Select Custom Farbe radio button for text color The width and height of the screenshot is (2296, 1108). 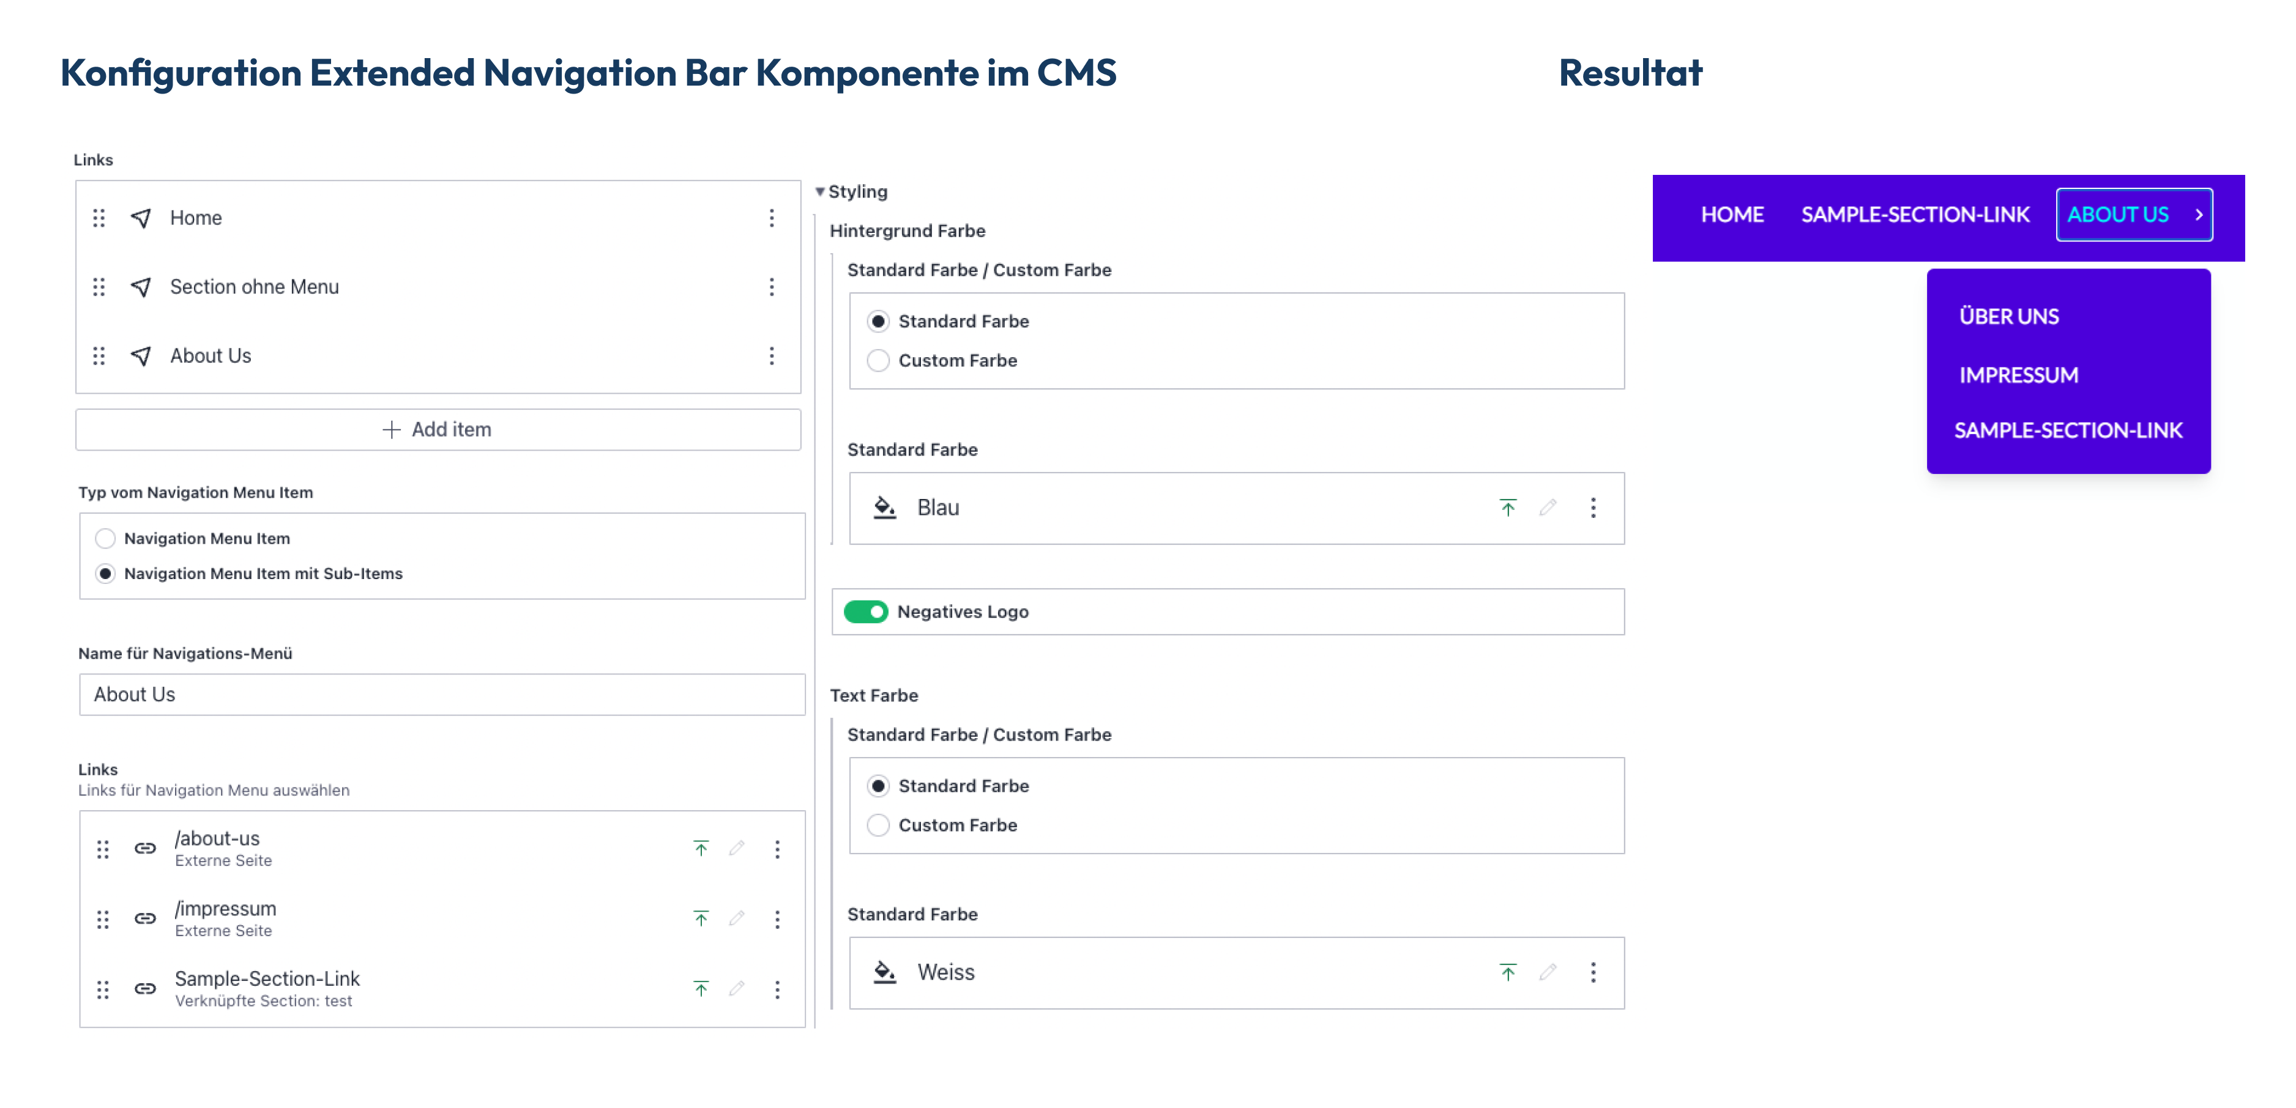[879, 824]
